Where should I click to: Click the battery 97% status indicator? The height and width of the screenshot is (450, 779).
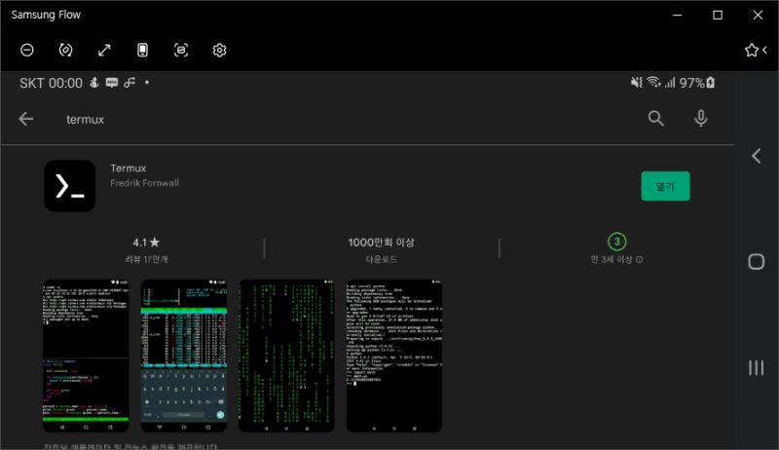697,83
